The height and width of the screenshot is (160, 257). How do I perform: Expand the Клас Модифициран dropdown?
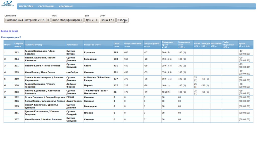pos(68,20)
